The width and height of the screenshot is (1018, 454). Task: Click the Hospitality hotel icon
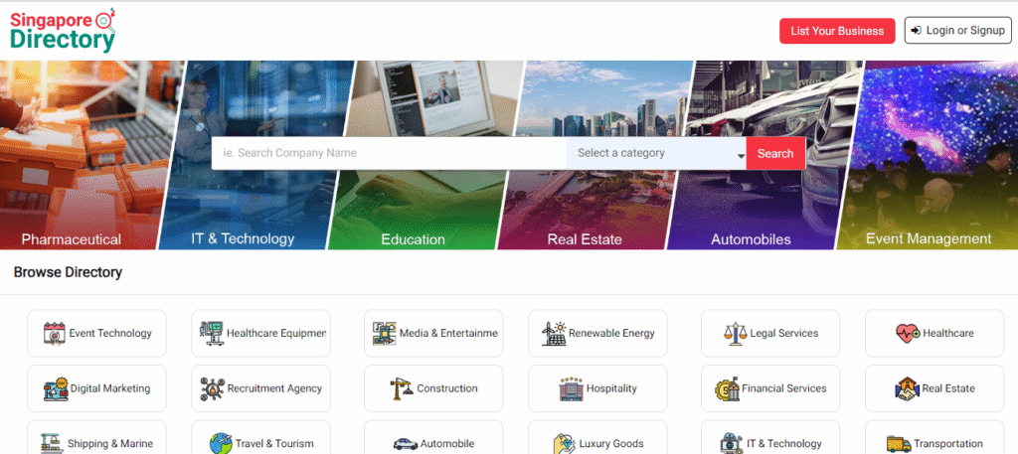[x=571, y=388]
